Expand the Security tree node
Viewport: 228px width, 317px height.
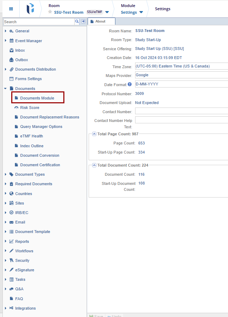(6, 260)
